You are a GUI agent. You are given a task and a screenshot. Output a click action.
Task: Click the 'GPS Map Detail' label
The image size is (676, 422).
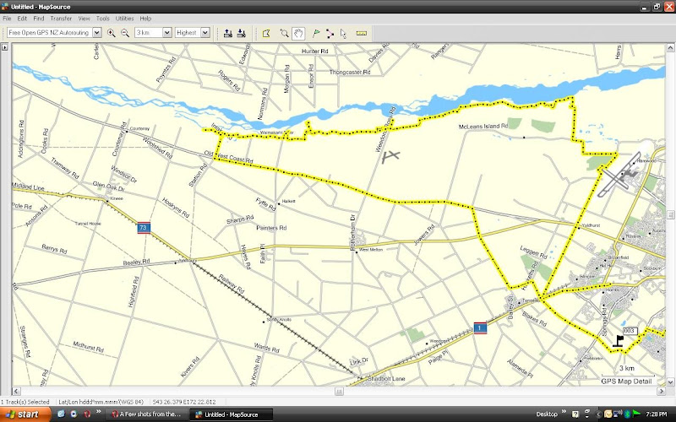pyautogui.click(x=626, y=381)
